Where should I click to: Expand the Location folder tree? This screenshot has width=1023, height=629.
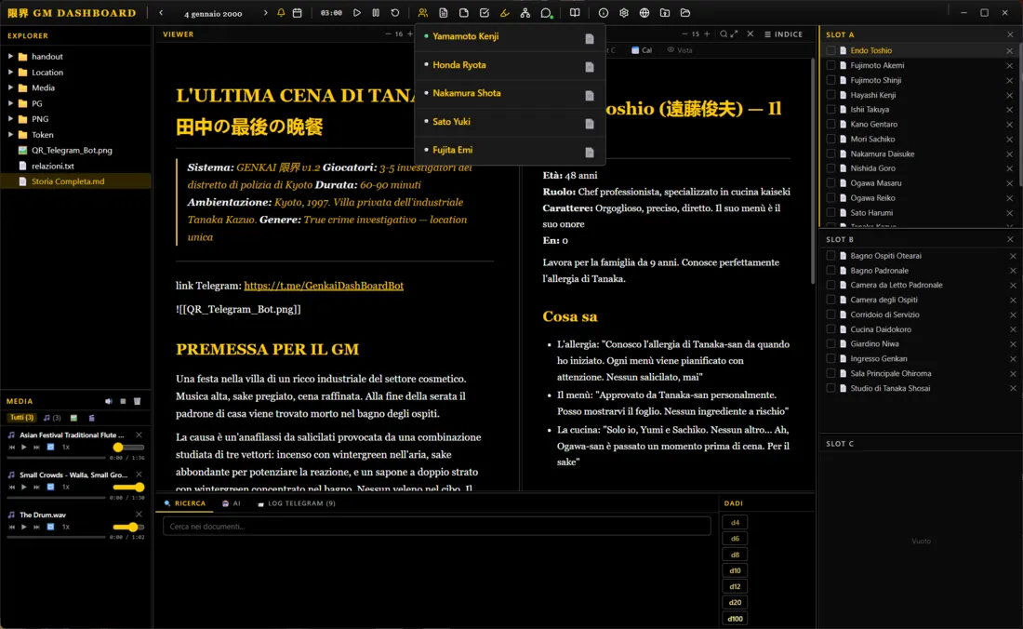(11, 73)
